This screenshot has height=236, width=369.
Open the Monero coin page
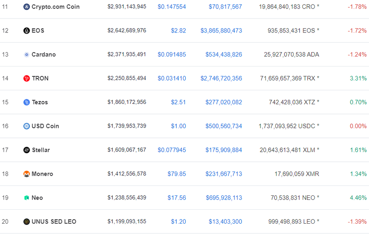coord(42,174)
